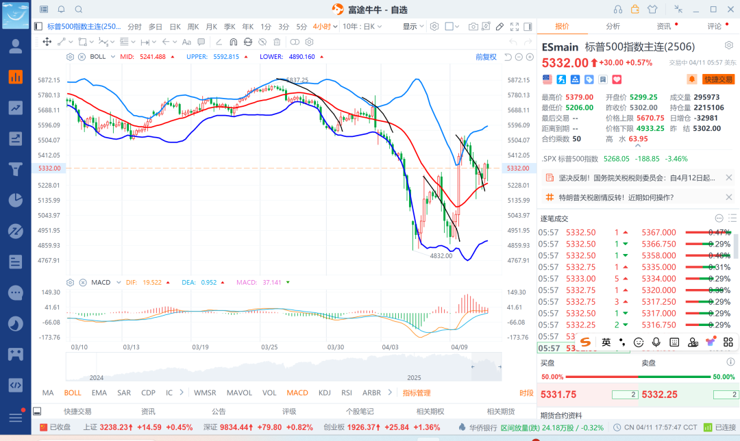Open the skin theme shirt icon
Image resolution: width=740 pixels, height=441 pixels.
coord(652,9)
